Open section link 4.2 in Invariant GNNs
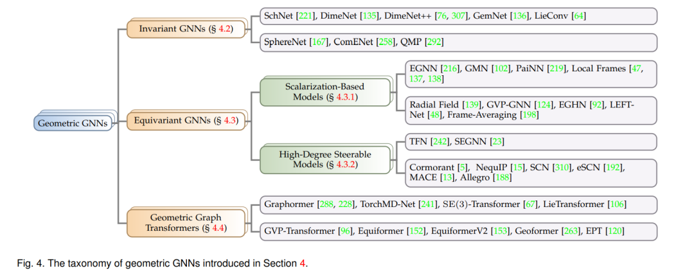 pyautogui.click(x=225, y=29)
